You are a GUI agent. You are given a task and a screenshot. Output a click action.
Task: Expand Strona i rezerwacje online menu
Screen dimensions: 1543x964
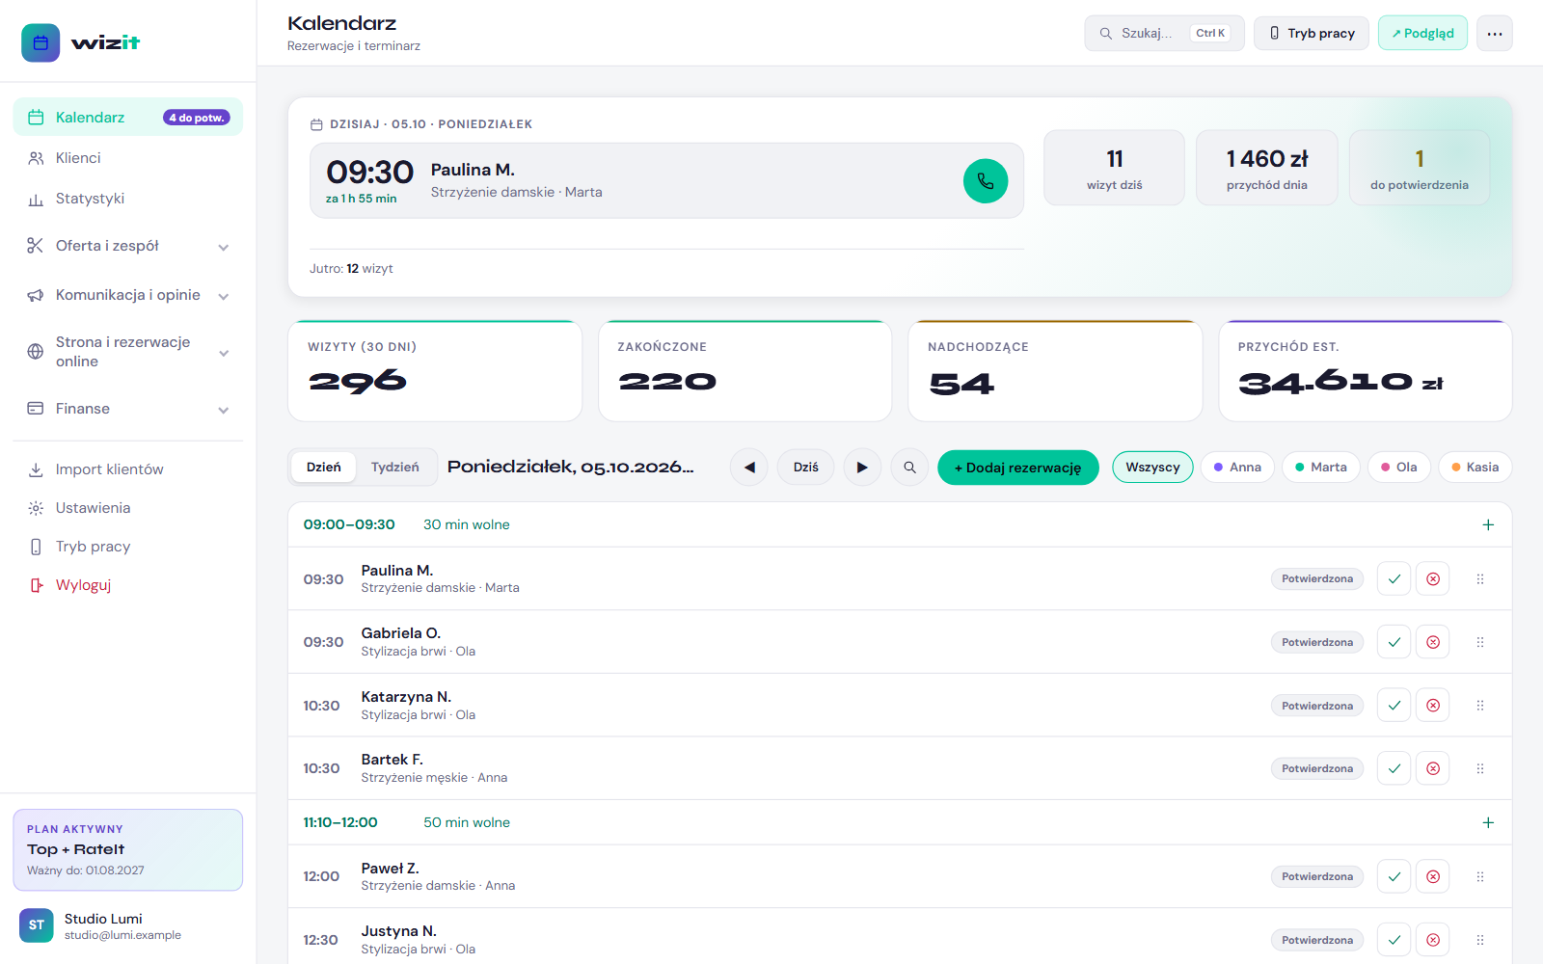[128, 352]
